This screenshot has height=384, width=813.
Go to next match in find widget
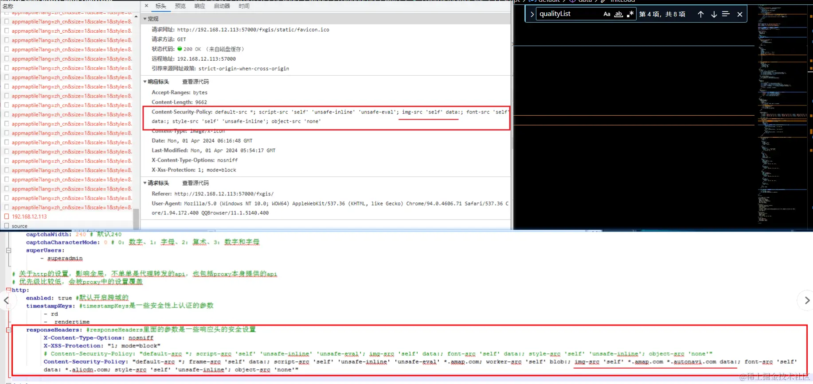pyautogui.click(x=714, y=14)
